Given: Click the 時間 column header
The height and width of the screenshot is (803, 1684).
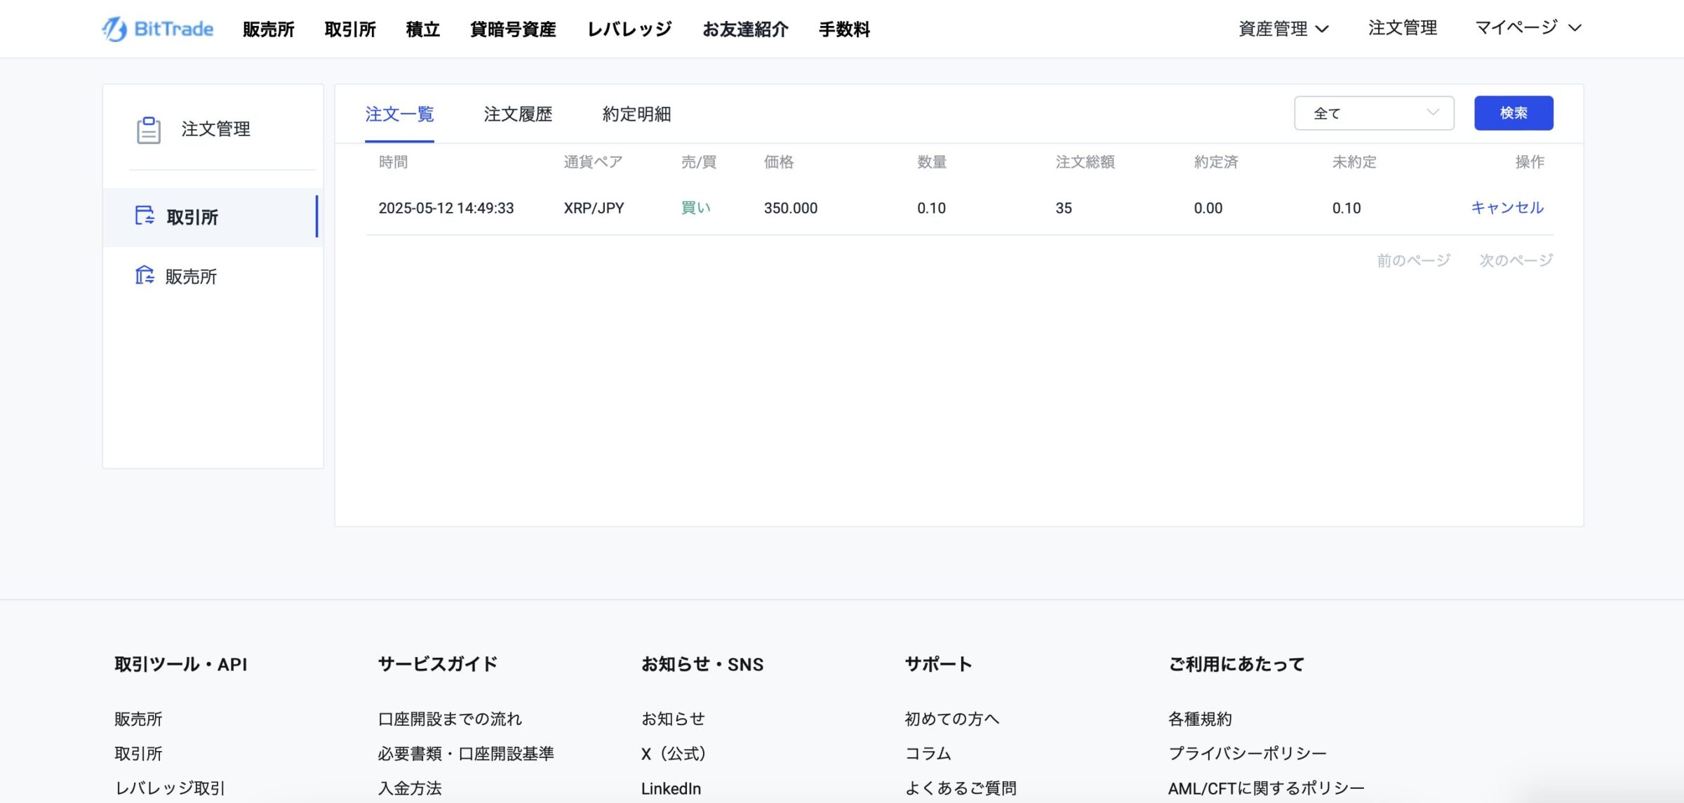Looking at the screenshot, I should coord(393,162).
